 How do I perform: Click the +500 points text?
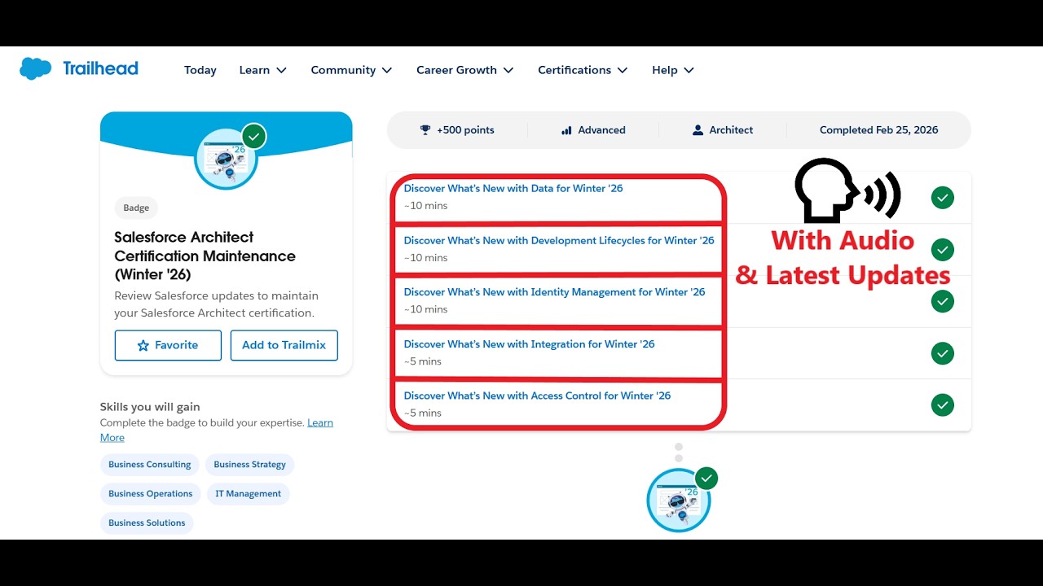[465, 130]
